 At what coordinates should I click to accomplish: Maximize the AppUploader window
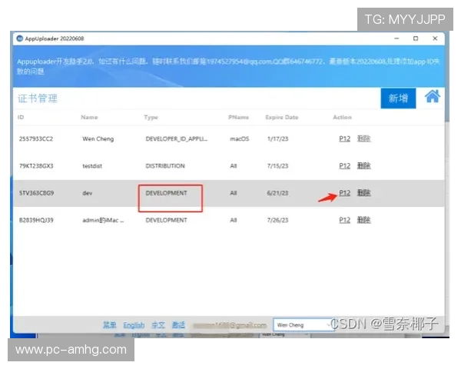416,38
